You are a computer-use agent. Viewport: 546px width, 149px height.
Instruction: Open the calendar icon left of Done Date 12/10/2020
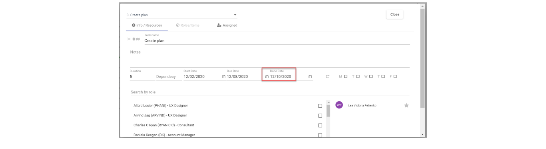point(267,77)
